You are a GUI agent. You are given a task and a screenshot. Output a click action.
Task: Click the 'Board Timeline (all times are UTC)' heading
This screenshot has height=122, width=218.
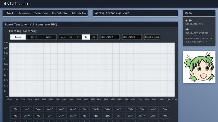click(31, 24)
